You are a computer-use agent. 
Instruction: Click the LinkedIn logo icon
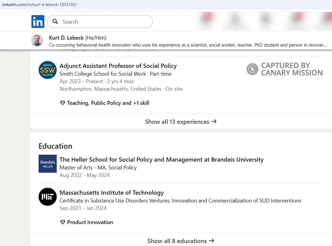(38, 21)
